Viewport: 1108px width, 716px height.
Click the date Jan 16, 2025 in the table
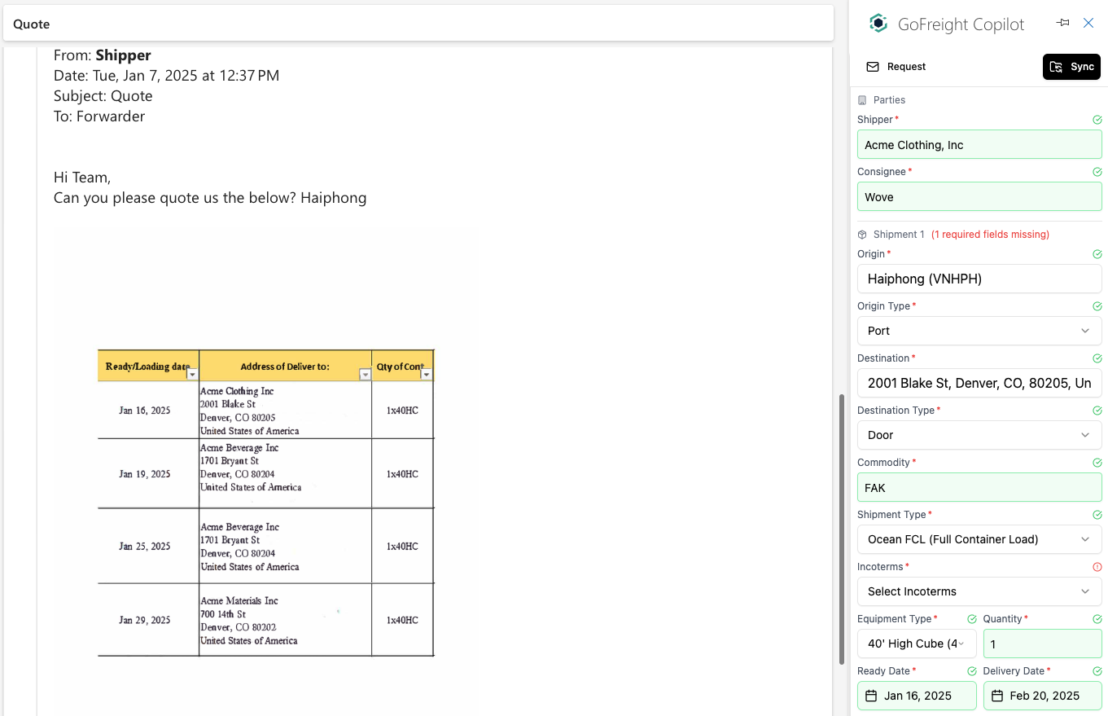[x=145, y=411]
